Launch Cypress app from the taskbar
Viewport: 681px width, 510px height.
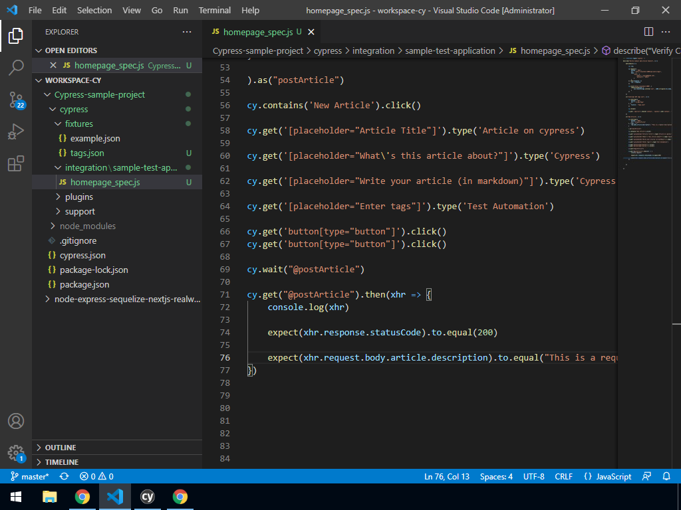click(148, 497)
